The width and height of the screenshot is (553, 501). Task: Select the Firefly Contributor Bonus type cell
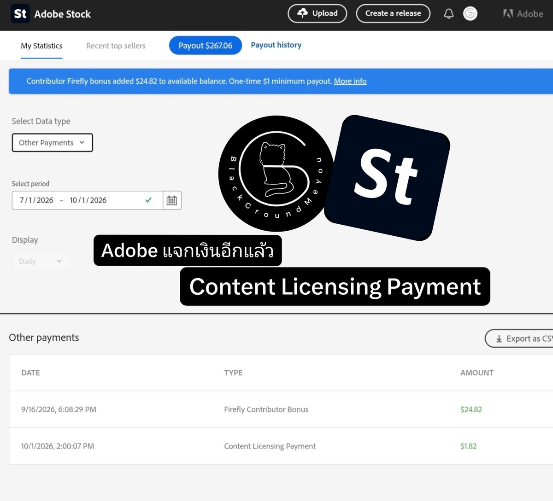pos(266,409)
